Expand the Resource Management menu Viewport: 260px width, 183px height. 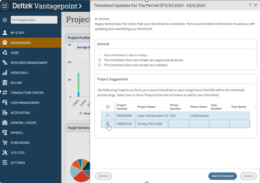tap(29, 63)
